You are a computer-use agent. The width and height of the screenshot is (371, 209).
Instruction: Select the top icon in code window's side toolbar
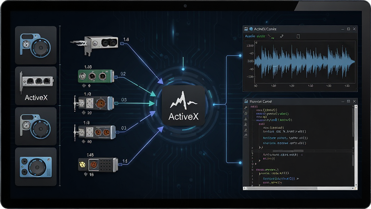coord(246,107)
